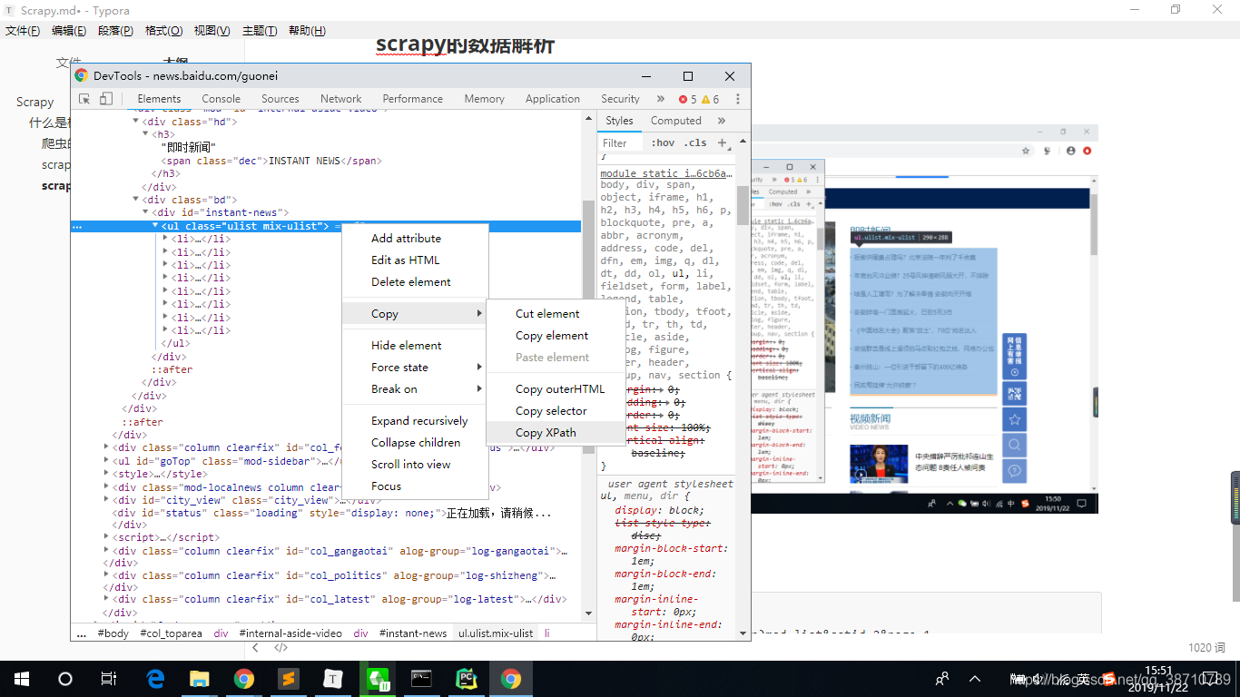Viewport: 1240px width, 697px height.
Task: Select Copy selector
Action: click(x=556, y=411)
